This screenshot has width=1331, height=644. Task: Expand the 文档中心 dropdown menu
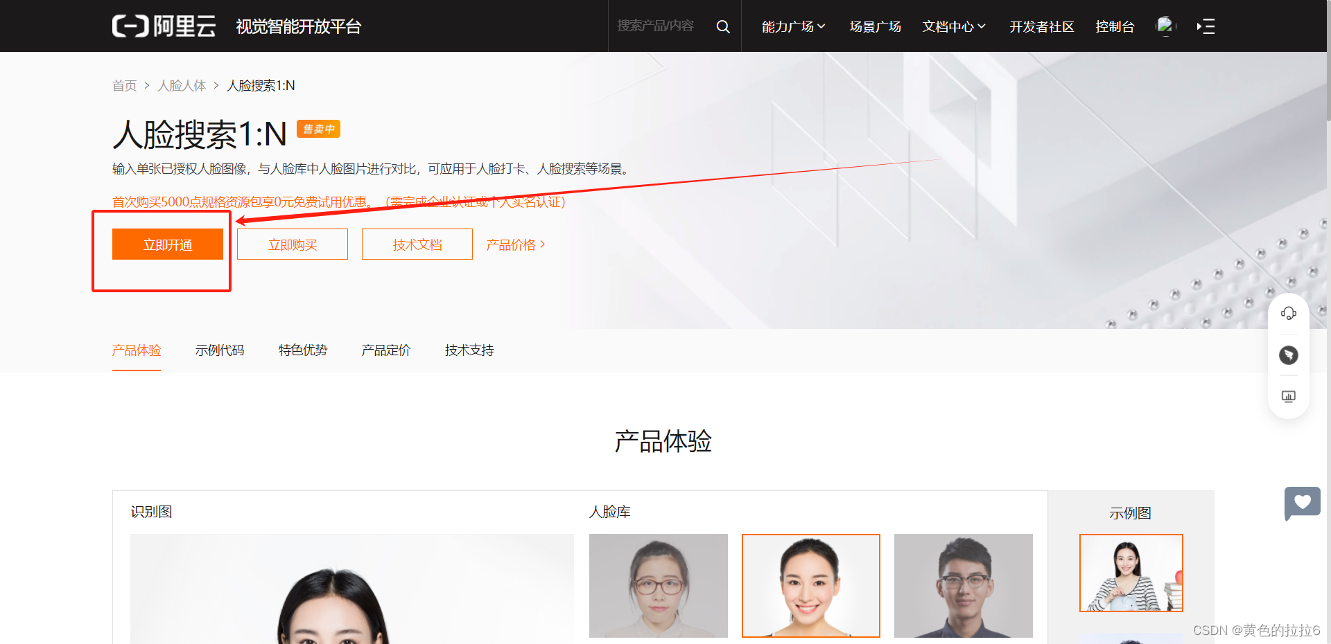[953, 26]
